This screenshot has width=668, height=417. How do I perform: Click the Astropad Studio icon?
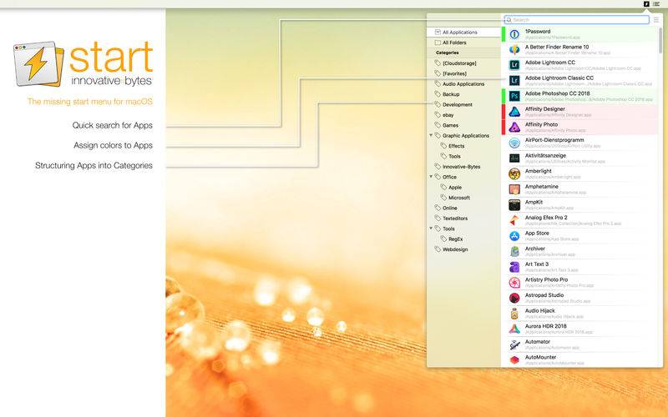coord(514,298)
